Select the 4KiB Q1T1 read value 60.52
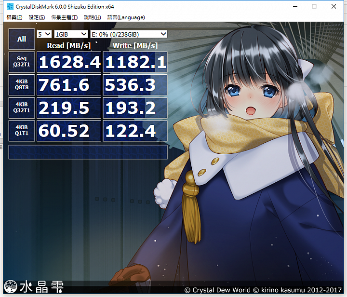347x297 pixels. click(69, 131)
